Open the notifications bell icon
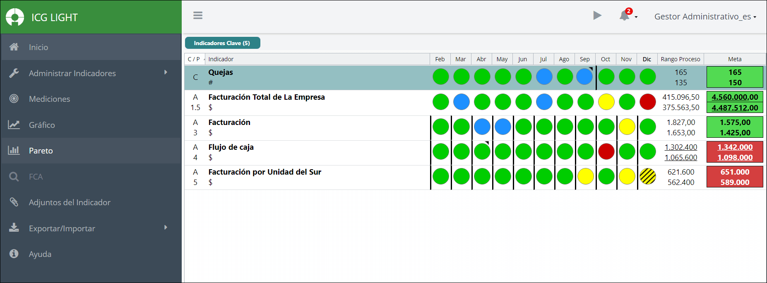767x283 pixels. (624, 16)
